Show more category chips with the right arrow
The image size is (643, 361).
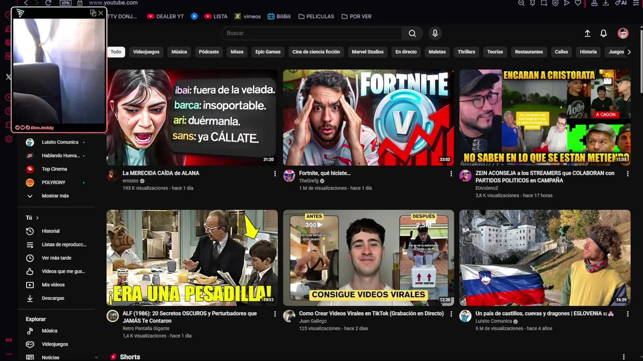coord(629,52)
